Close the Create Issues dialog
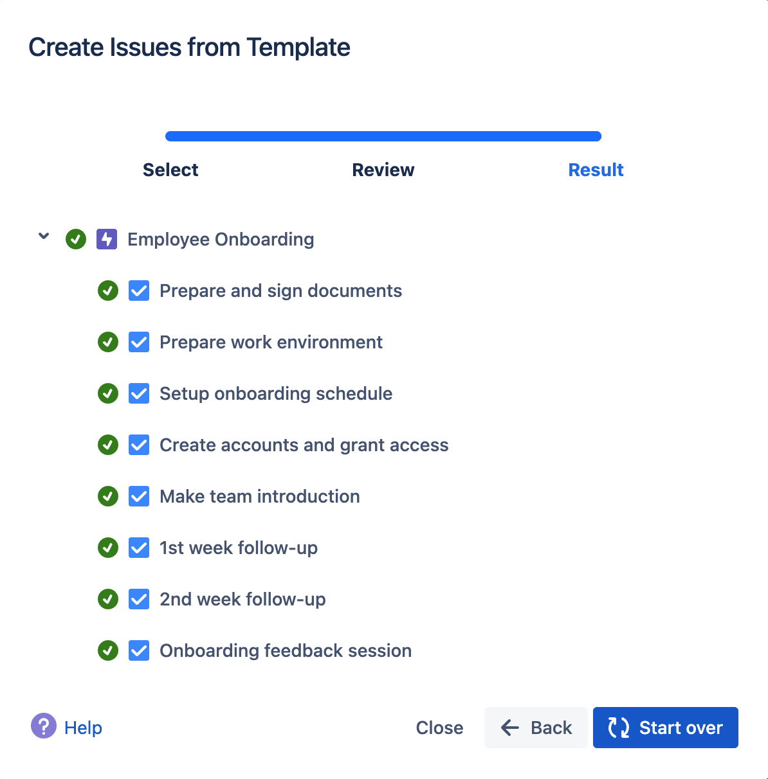Image resolution: width=768 pixels, height=779 pixels. [439, 728]
